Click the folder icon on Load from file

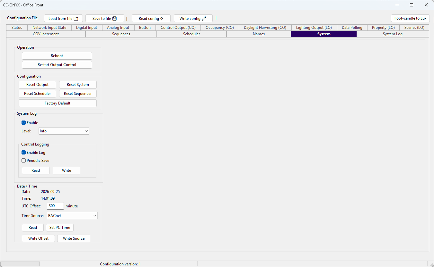pos(76,19)
